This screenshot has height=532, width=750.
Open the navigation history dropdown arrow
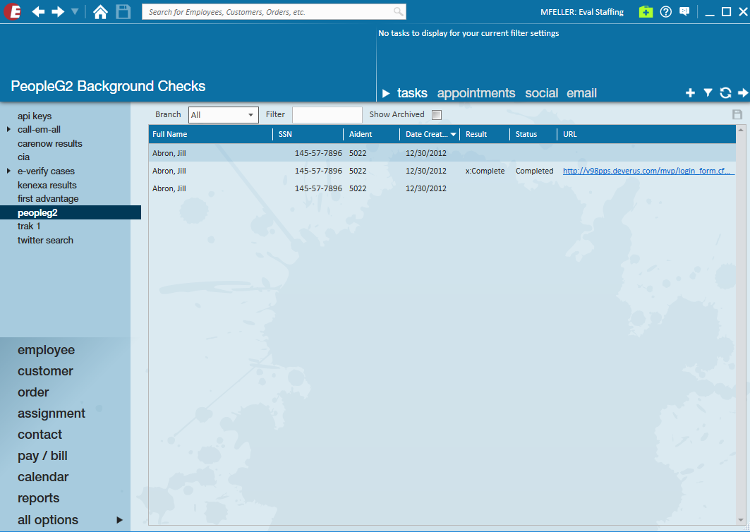(75, 11)
